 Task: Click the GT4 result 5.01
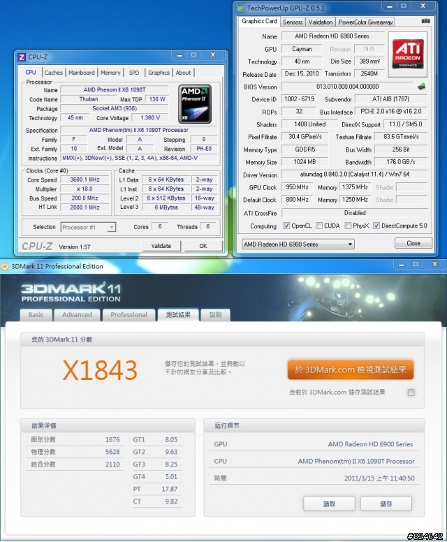point(171,476)
